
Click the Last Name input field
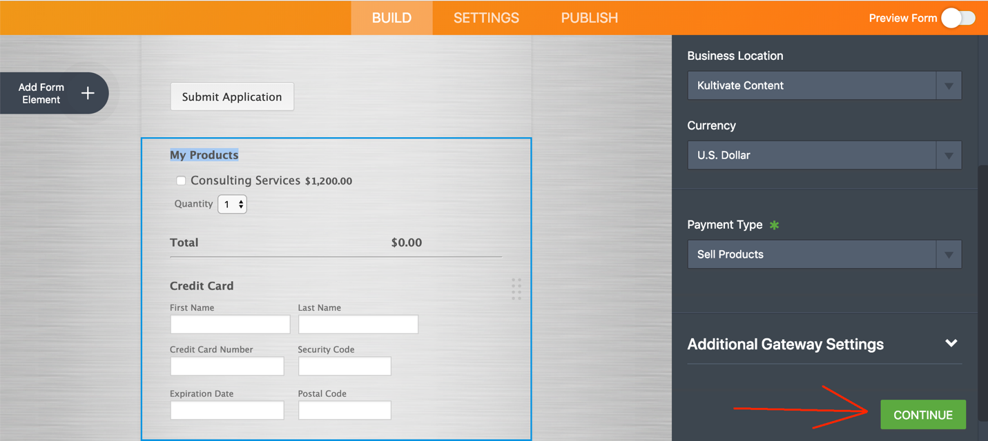tap(358, 324)
